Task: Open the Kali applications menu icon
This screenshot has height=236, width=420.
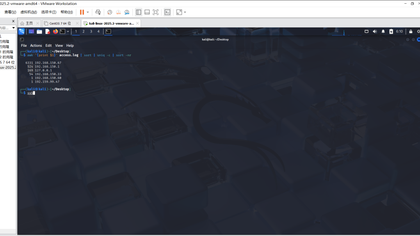Action: pos(21,31)
